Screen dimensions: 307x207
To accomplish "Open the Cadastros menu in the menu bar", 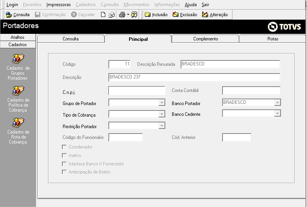I will coord(86,5).
